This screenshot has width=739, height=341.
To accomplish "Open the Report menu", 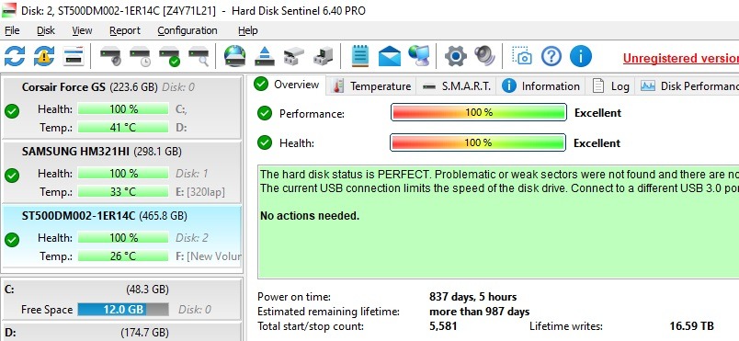I will coord(125,30).
